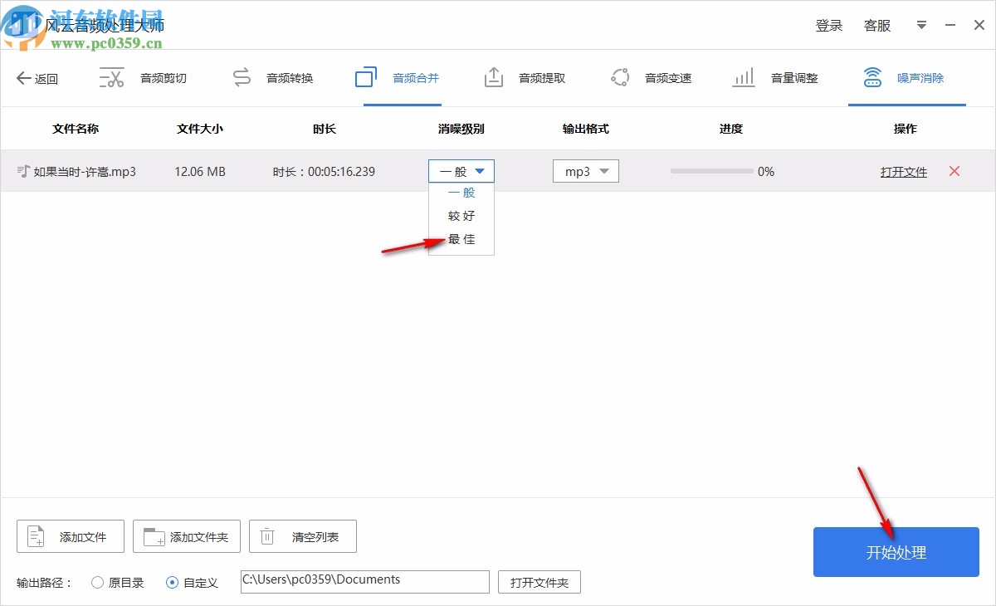This screenshot has width=996, height=606.
Task: Click the 0% progress bar
Action: tap(714, 171)
